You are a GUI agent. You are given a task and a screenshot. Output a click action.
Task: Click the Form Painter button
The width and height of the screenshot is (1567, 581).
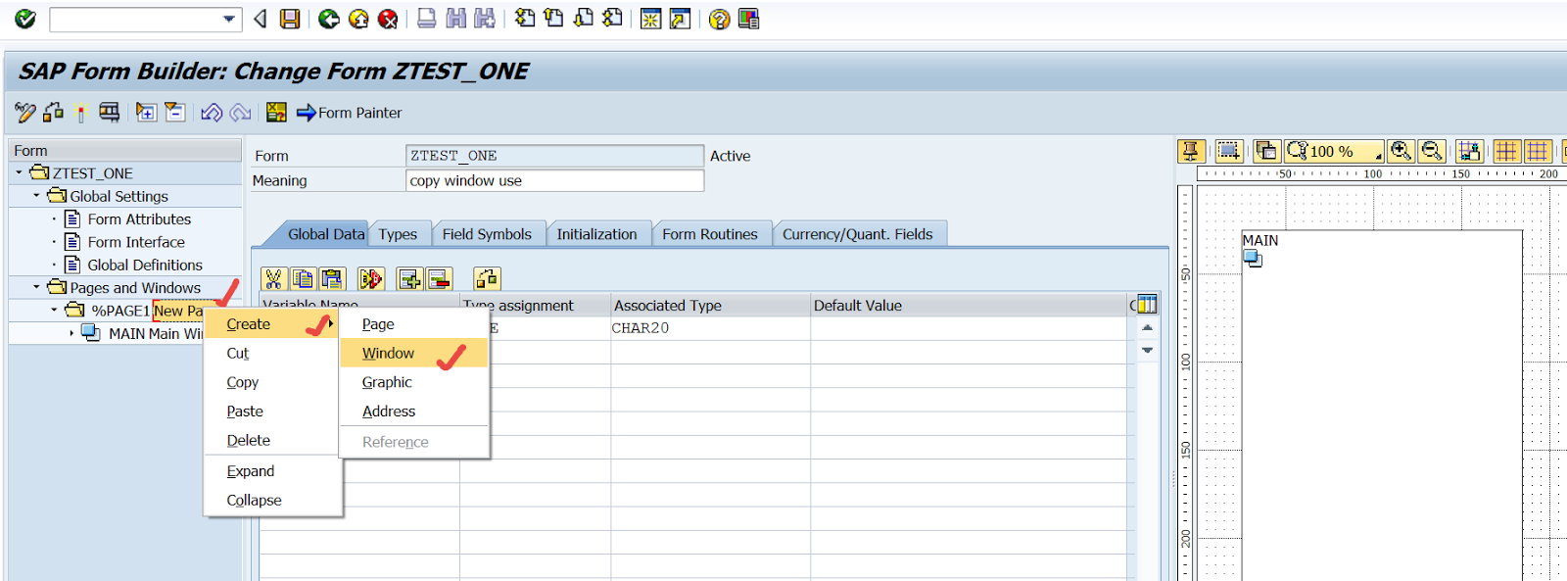click(350, 113)
